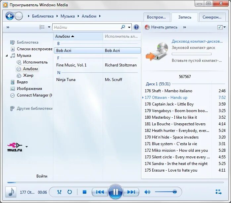Stop playback with the square button
This screenshot has height=203, width=231.
pyautogui.click(x=85, y=192)
